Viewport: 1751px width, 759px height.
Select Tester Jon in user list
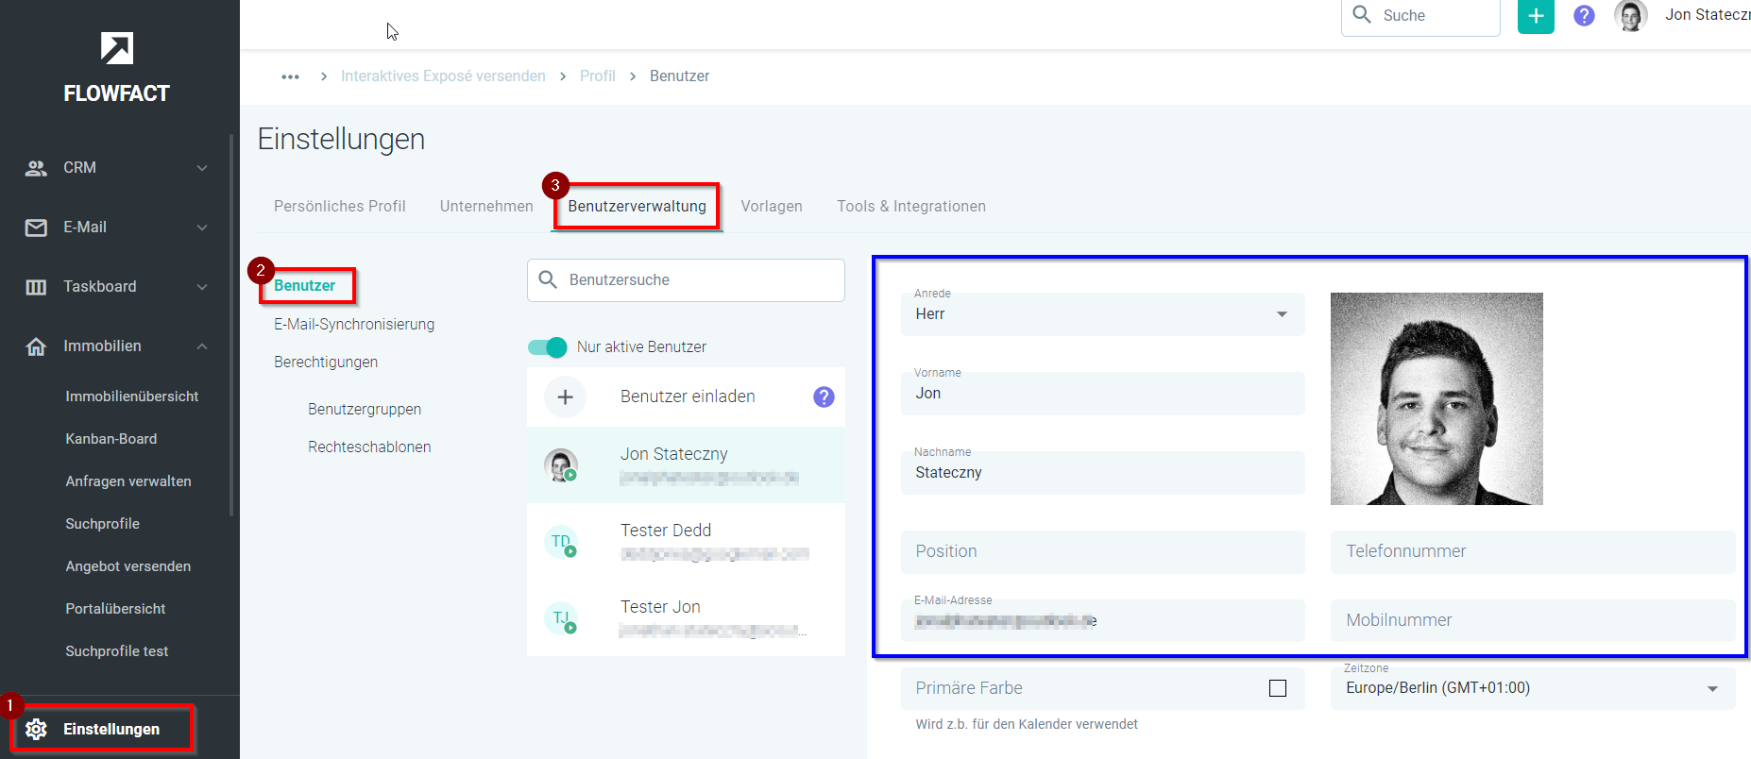click(x=686, y=618)
